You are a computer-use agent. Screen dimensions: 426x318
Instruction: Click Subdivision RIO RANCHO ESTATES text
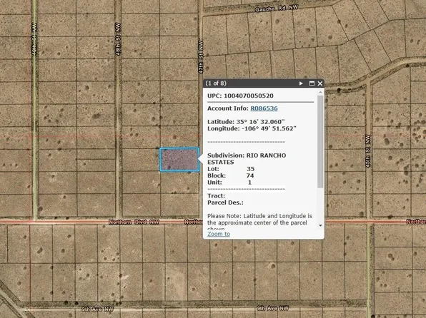pos(247,158)
